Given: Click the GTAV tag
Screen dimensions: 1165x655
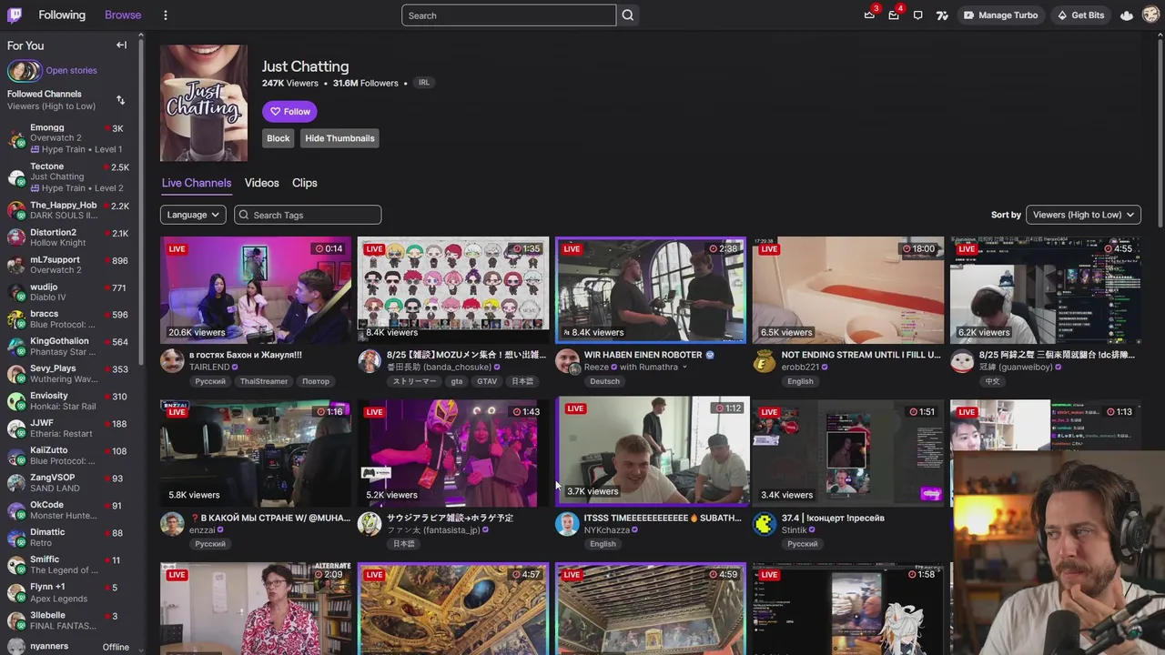Looking at the screenshot, I should (487, 381).
